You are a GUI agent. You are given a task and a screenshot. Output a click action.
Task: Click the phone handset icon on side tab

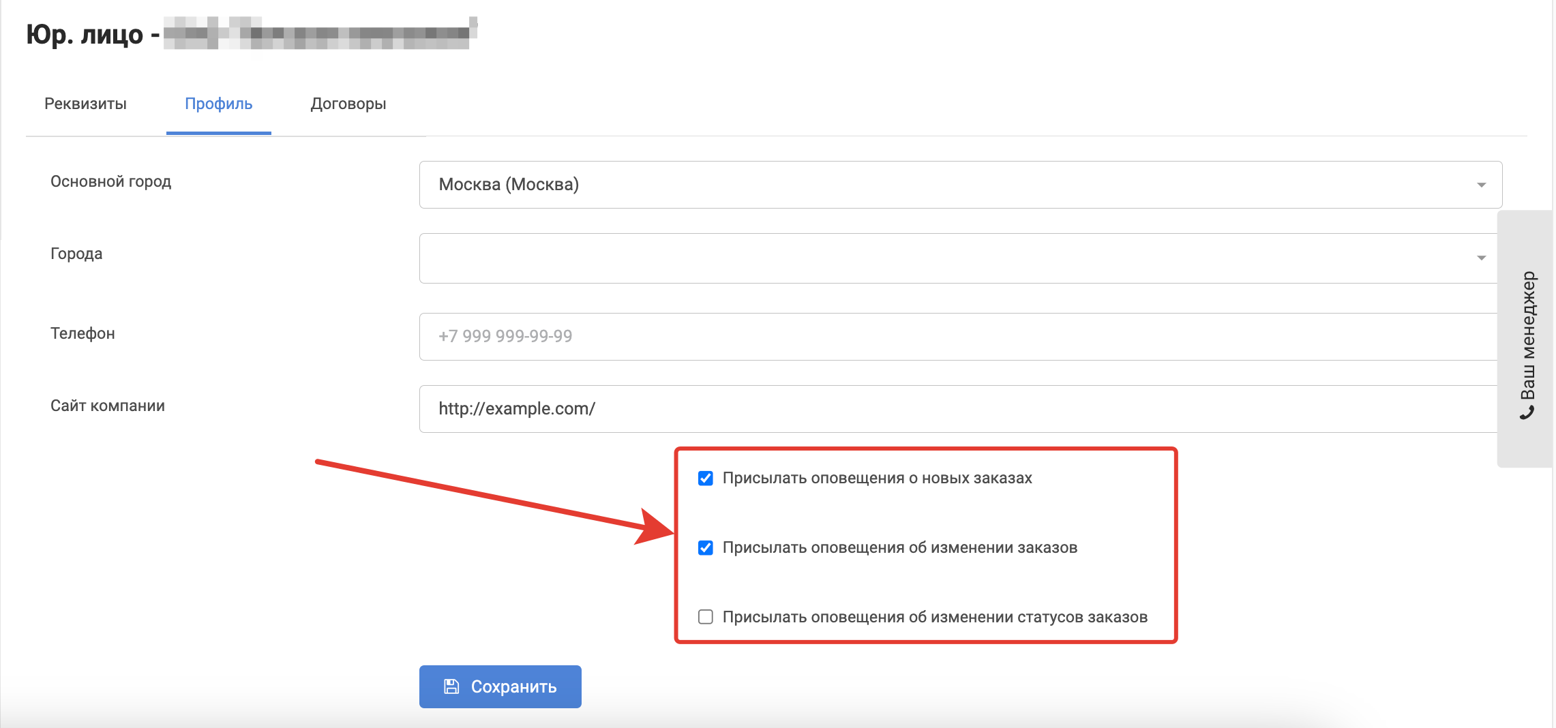tap(1527, 413)
